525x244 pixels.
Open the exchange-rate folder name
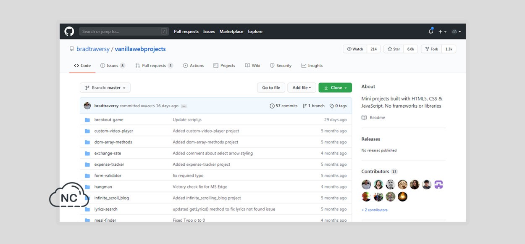tap(108, 153)
